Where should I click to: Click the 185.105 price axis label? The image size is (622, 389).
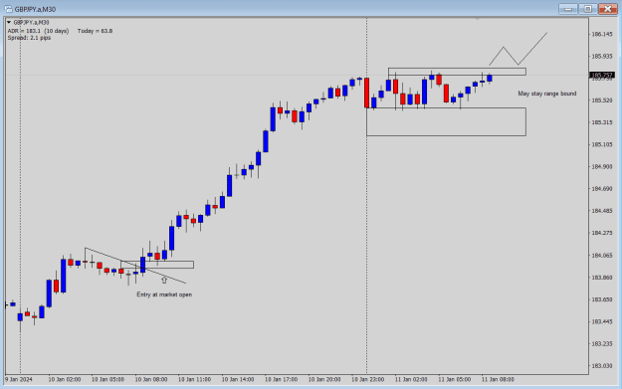coord(602,144)
